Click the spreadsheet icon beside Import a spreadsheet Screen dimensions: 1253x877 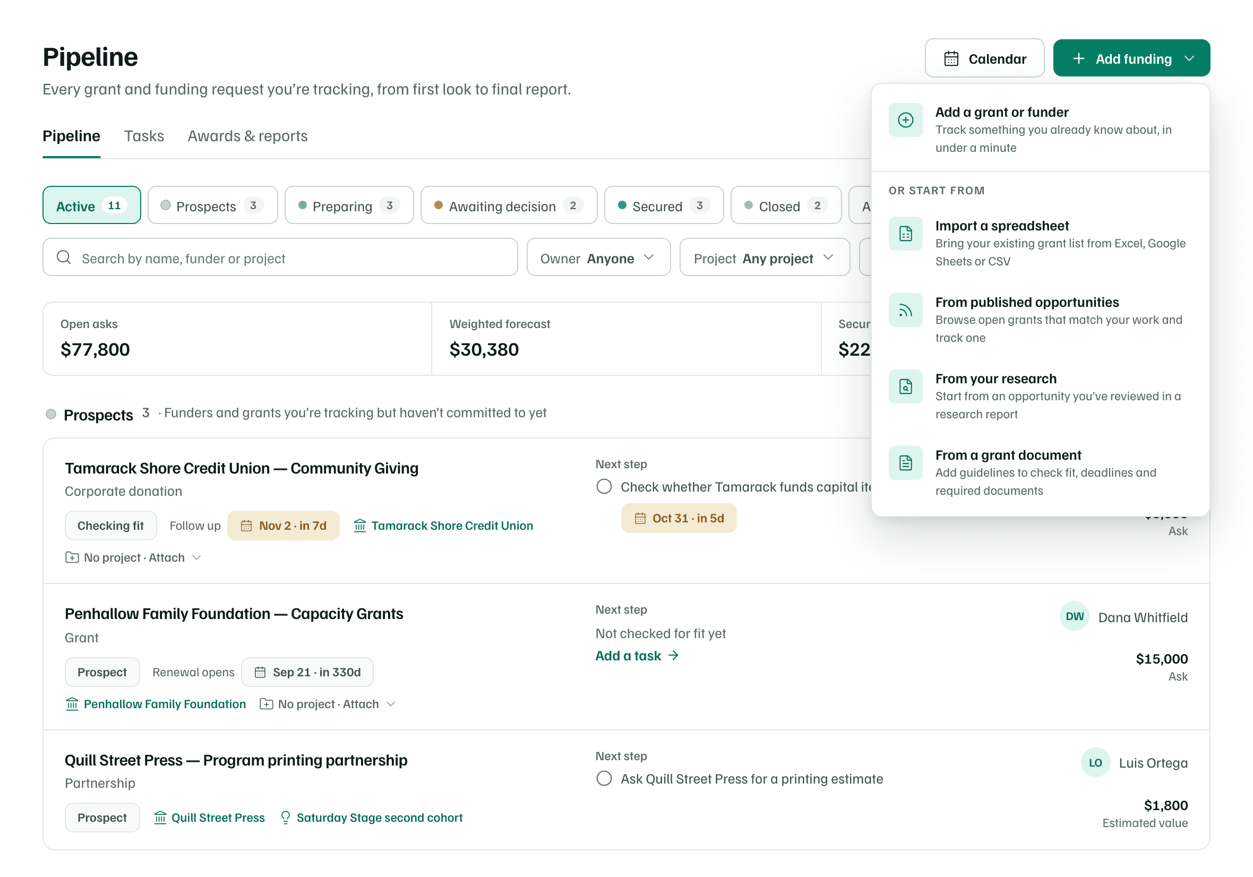click(x=905, y=234)
